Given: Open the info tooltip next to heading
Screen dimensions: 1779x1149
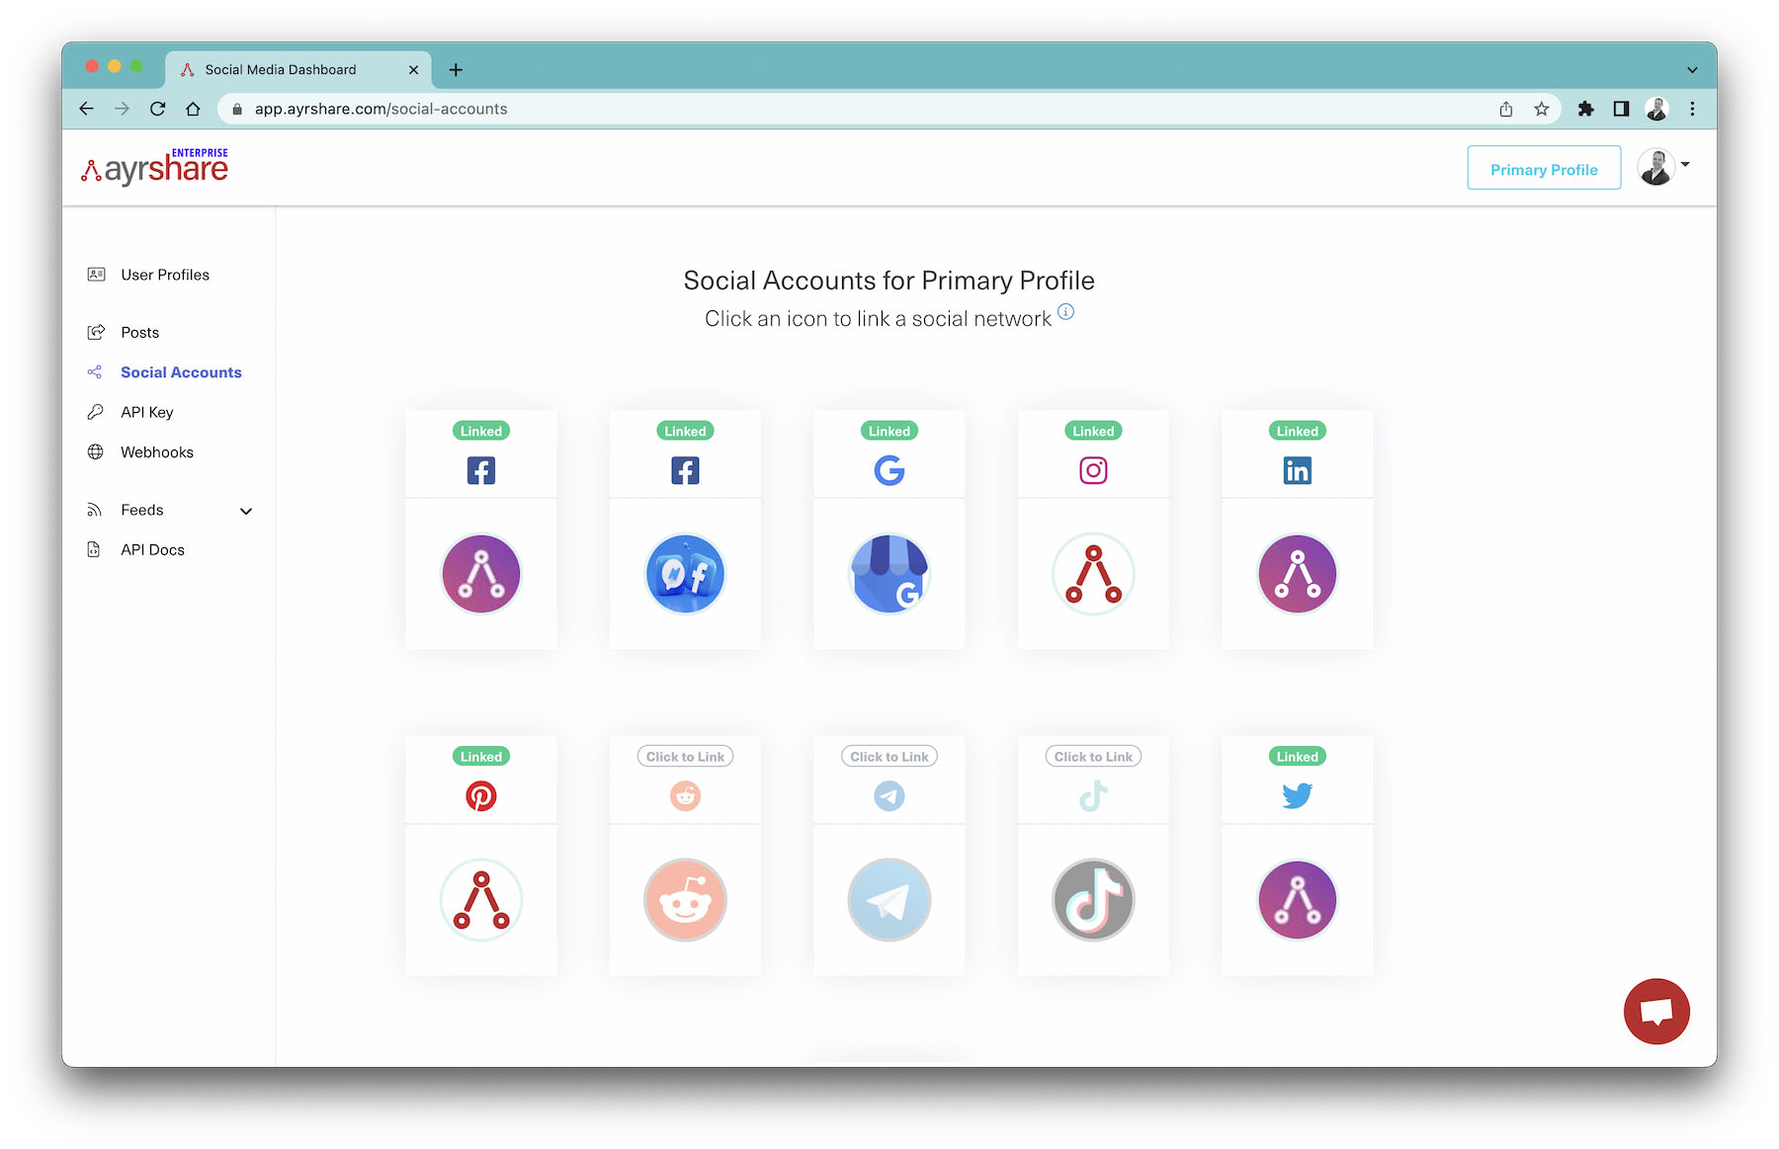Looking at the screenshot, I should click(x=1065, y=311).
